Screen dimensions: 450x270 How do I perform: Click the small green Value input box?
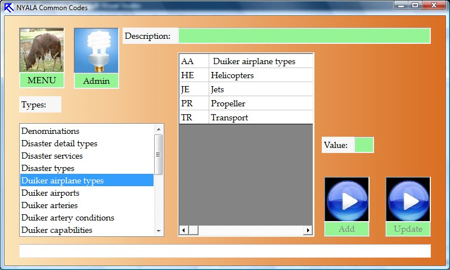coord(364,145)
